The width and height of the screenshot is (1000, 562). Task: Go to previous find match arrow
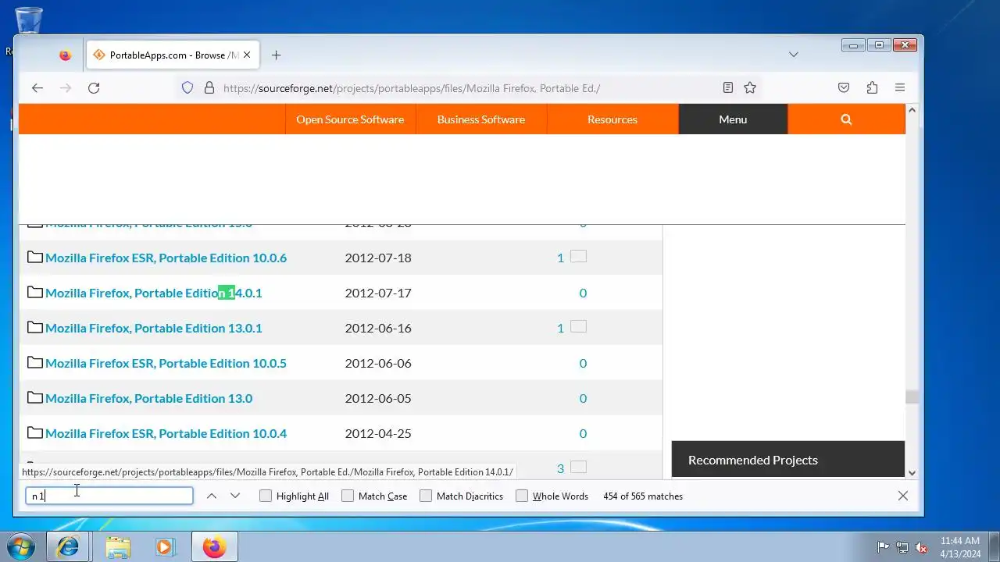click(211, 496)
